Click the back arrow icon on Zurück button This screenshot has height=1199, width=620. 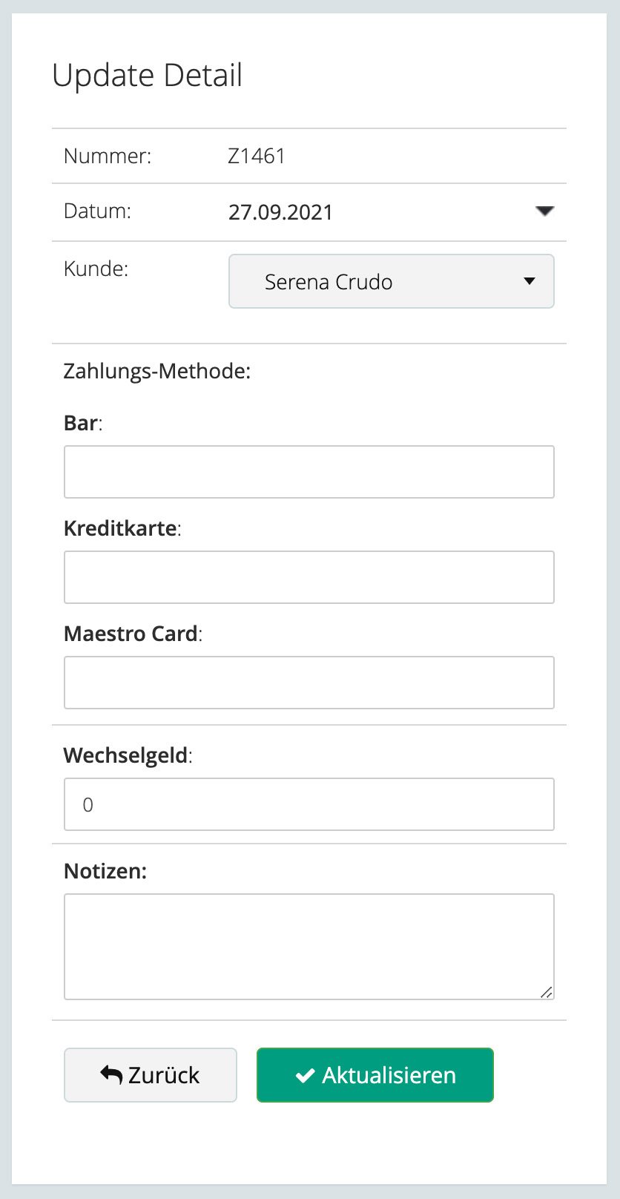click(x=110, y=1073)
